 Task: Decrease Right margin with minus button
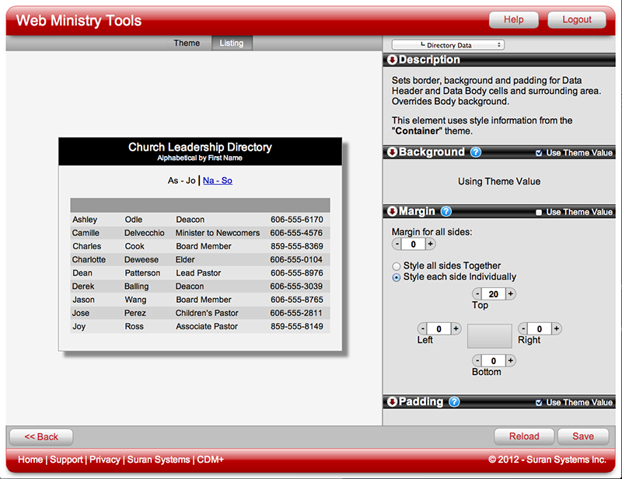tap(523, 329)
